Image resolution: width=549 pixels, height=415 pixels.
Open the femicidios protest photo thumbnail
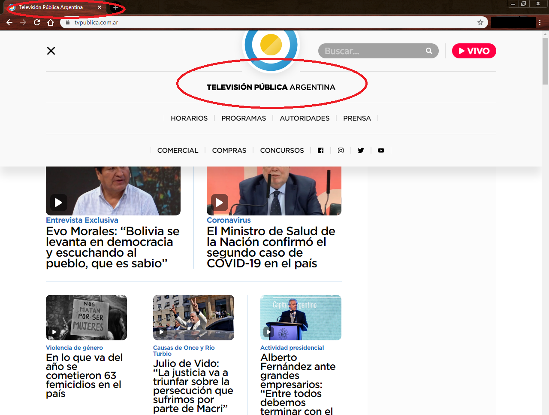86,318
